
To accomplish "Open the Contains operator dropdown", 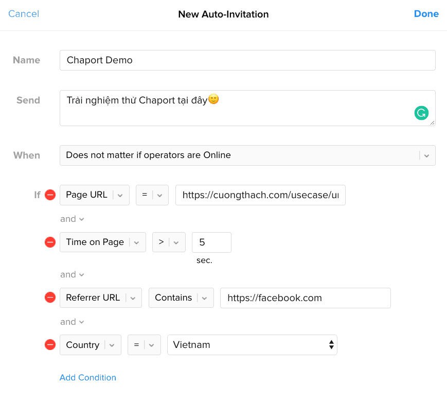I will coord(181,298).
